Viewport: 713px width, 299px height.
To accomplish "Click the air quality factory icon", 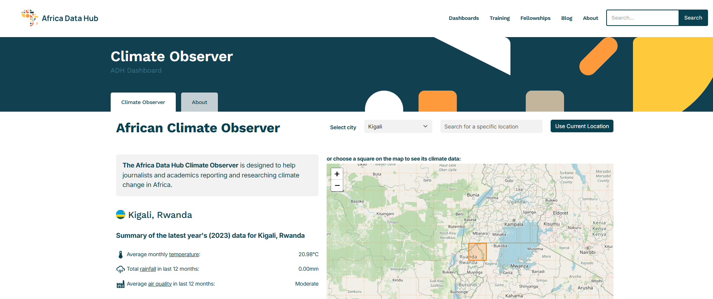I will (121, 284).
